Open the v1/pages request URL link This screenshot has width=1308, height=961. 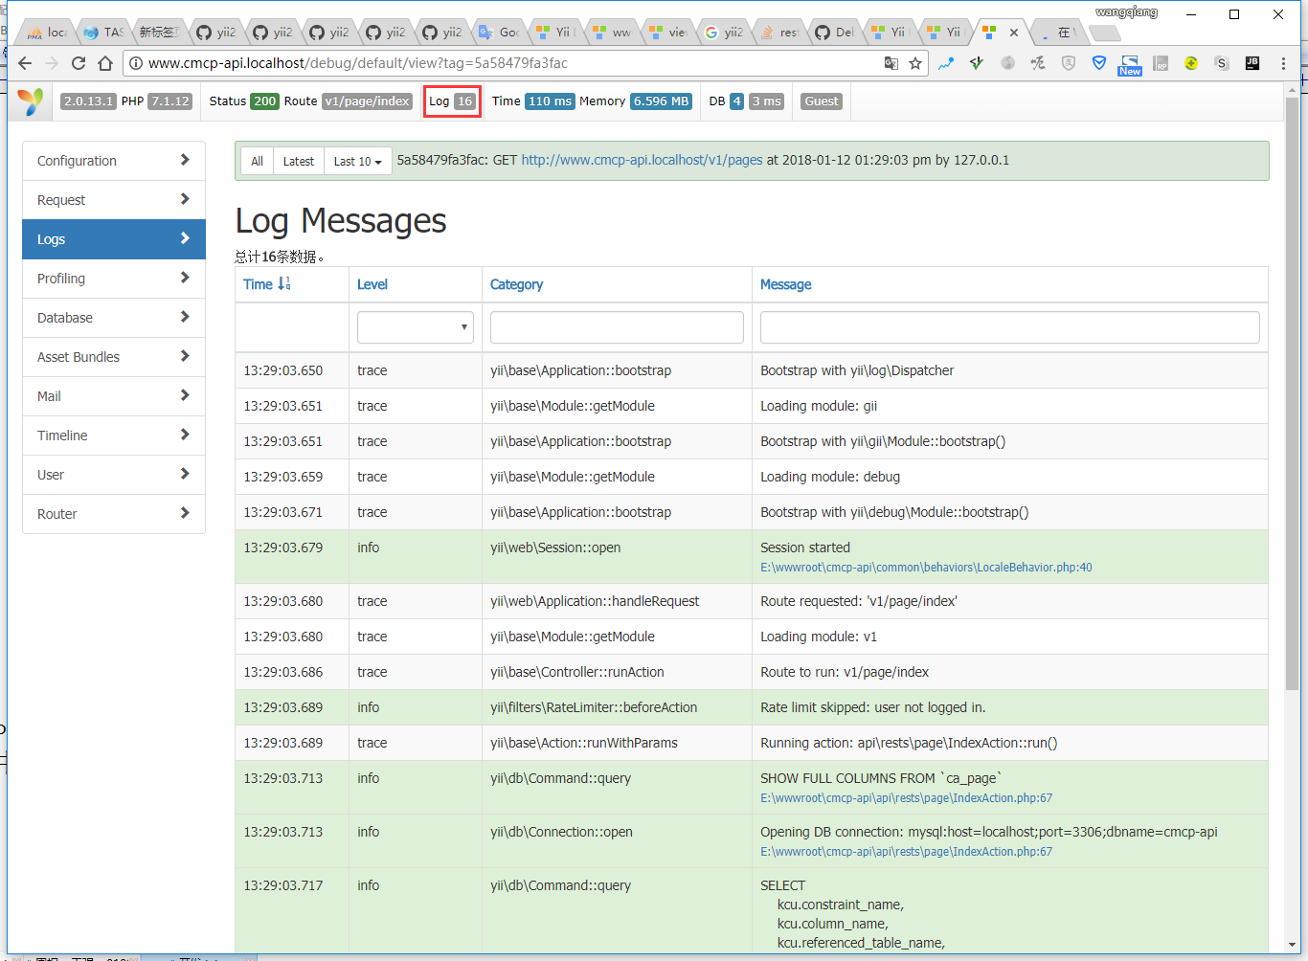(x=642, y=160)
